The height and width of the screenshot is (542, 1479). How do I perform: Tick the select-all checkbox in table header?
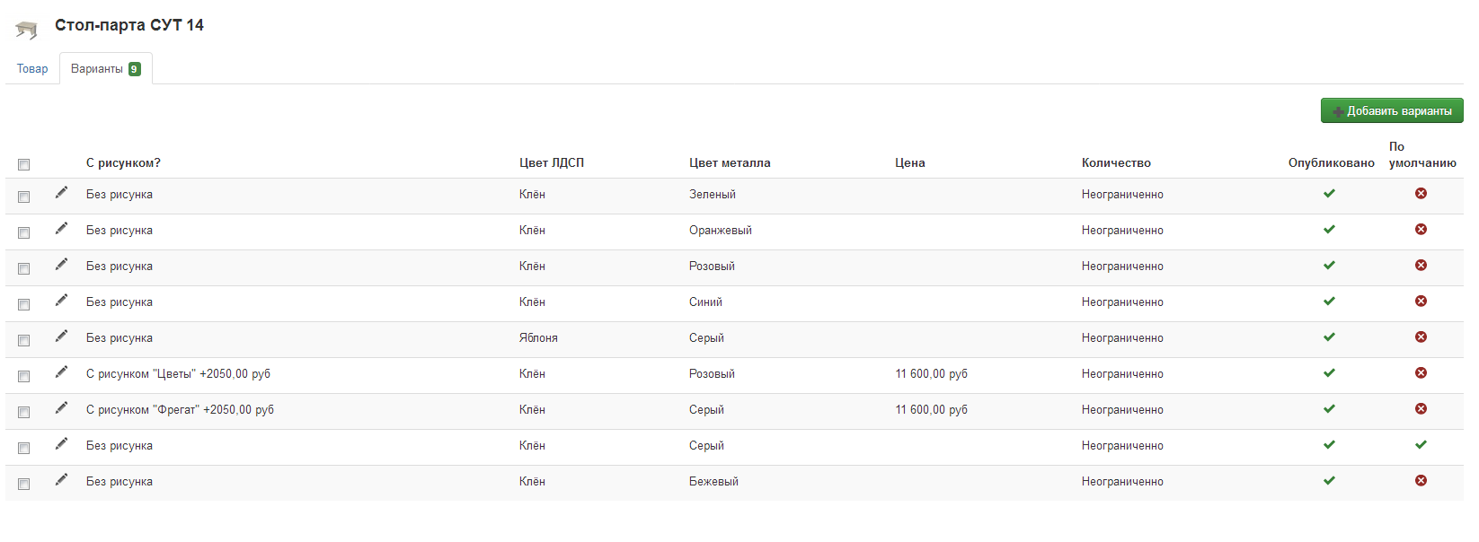tap(24, 164)
